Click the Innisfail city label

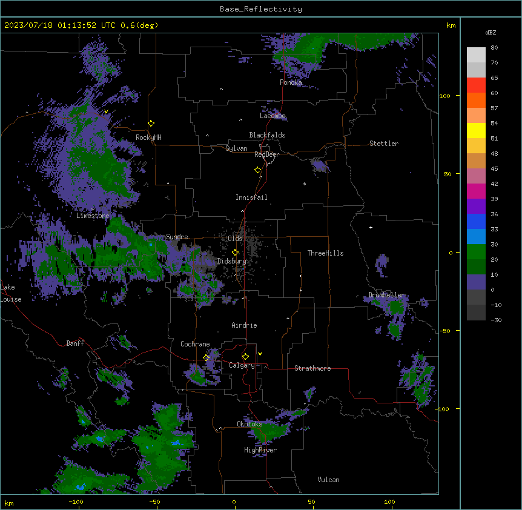251,197
